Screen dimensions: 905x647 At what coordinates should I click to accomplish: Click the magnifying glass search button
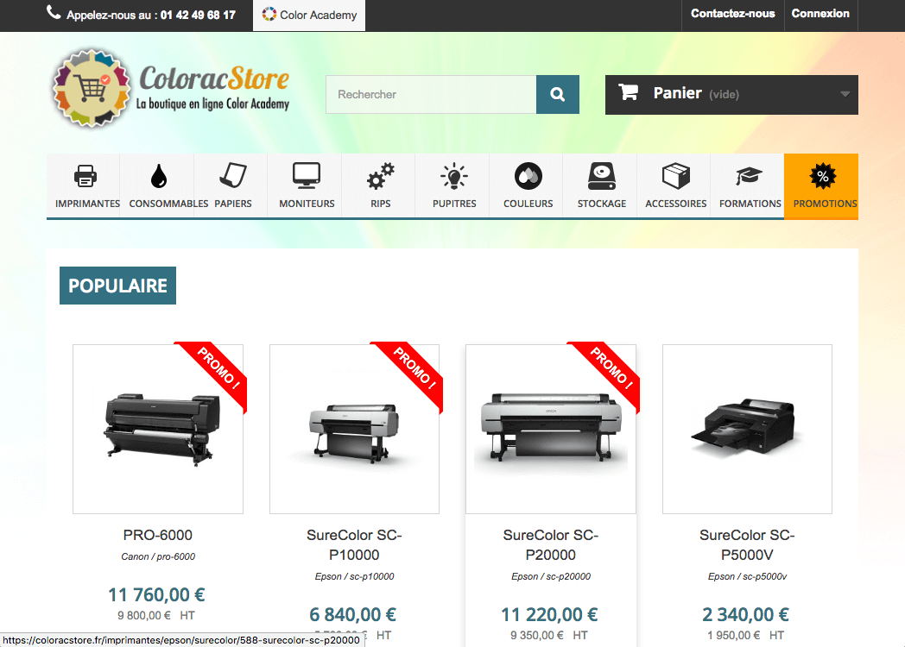click(558, 94)
